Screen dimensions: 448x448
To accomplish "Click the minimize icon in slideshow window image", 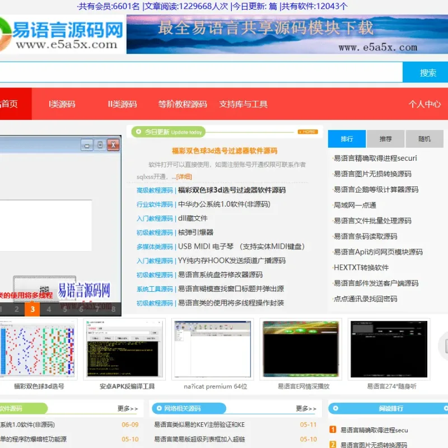I will (87, 145).
